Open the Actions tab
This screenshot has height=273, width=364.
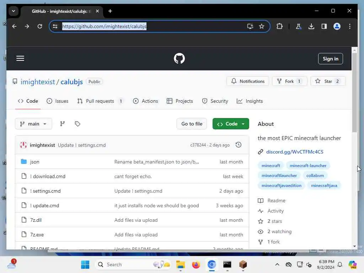(145, 101)
